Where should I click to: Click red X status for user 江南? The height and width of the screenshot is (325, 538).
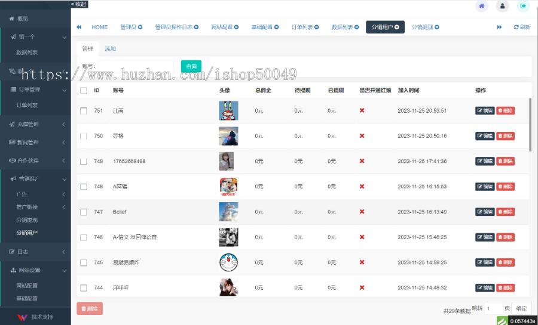(x=362, y=110)
